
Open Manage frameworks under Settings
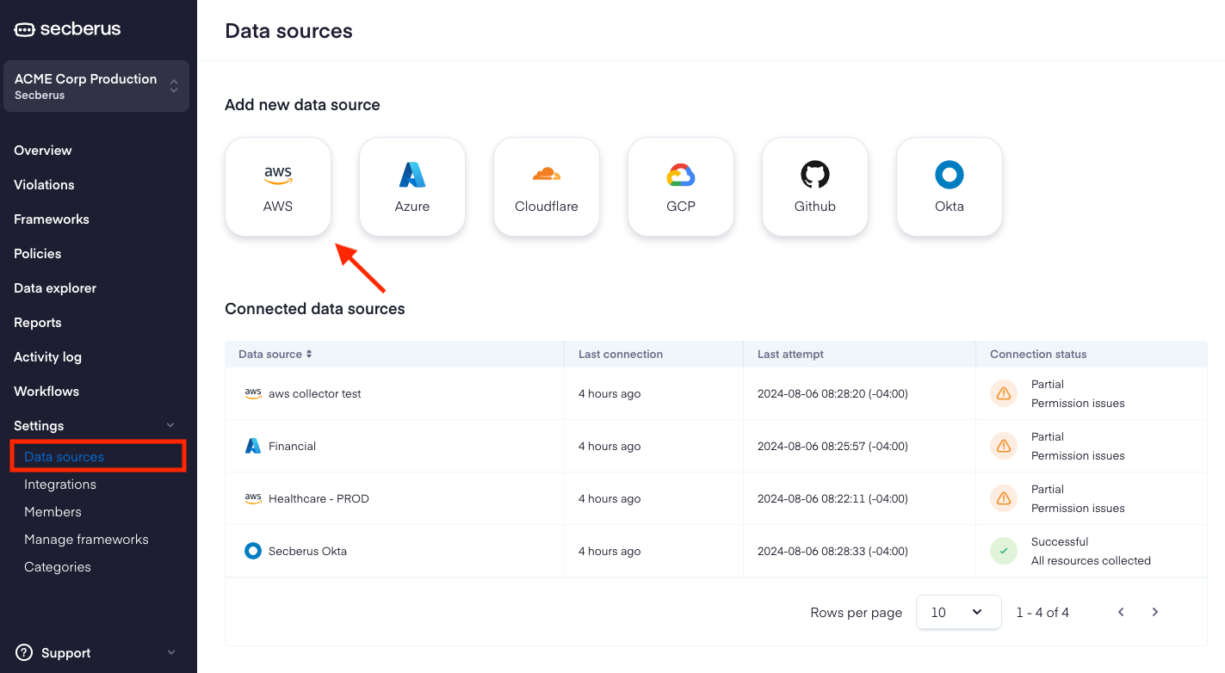pyautogui.click(x=86, y=539)
